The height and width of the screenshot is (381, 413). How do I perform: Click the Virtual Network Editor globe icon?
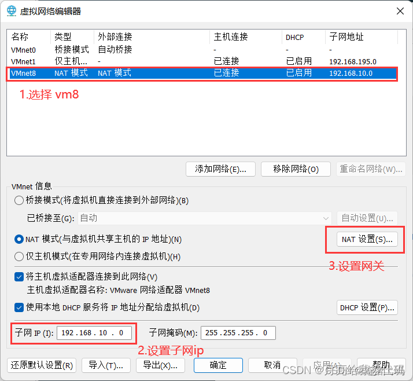pos(12,11)
